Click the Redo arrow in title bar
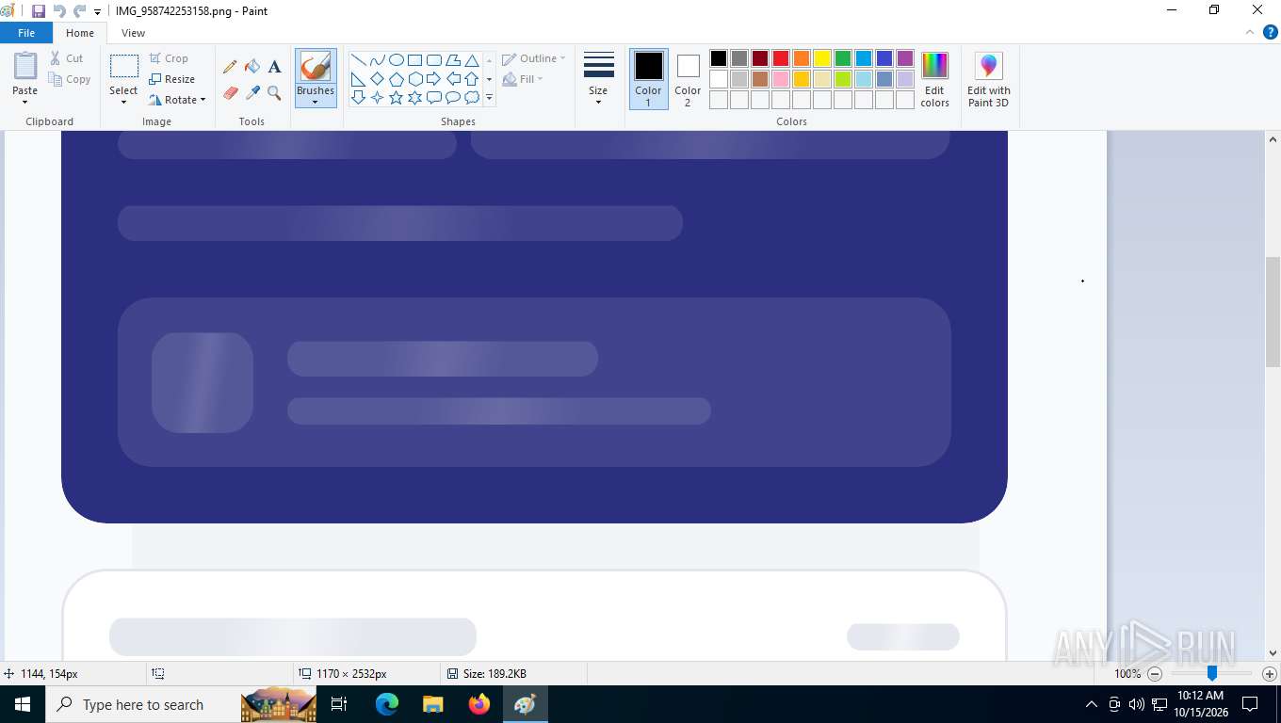Screen dimensions: 1281x723 pos(79,11)
